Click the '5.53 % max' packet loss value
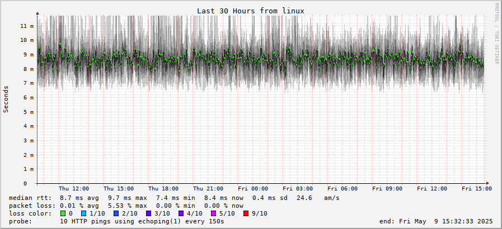The image size is (502, 229). point(128,206)
